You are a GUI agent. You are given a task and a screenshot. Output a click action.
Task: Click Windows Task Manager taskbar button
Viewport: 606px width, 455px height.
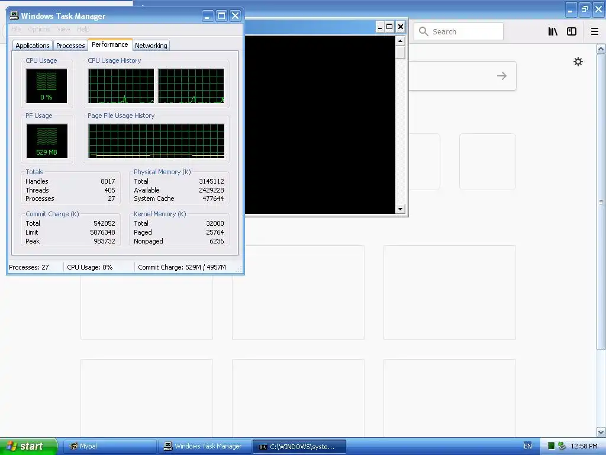click(x=204, y=447)
